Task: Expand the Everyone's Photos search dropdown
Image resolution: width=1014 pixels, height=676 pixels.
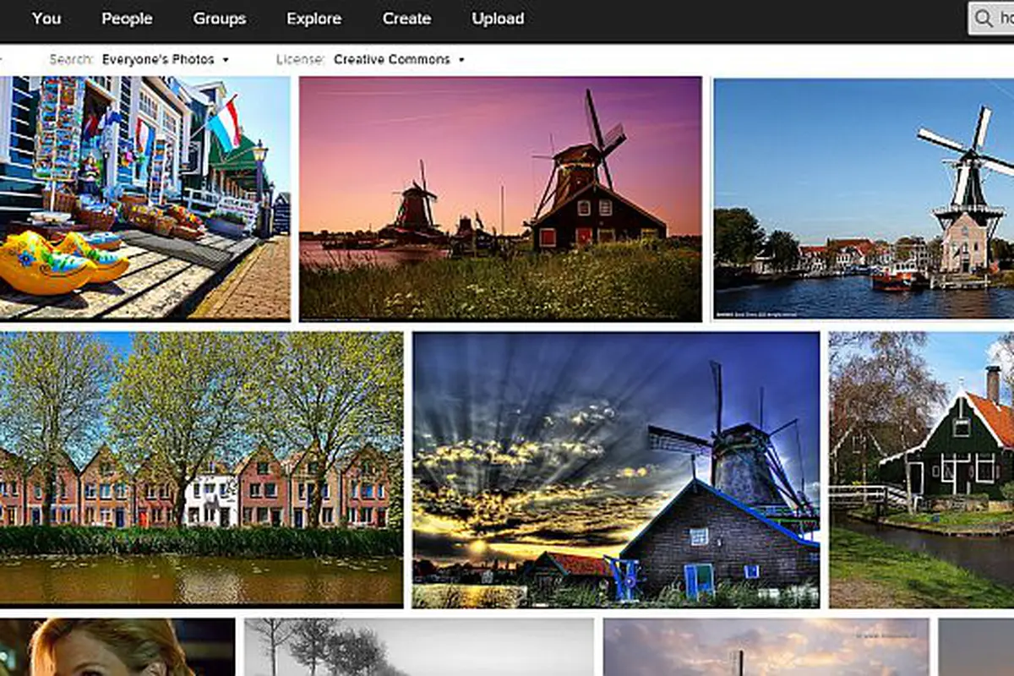Action: click(166, 60)
